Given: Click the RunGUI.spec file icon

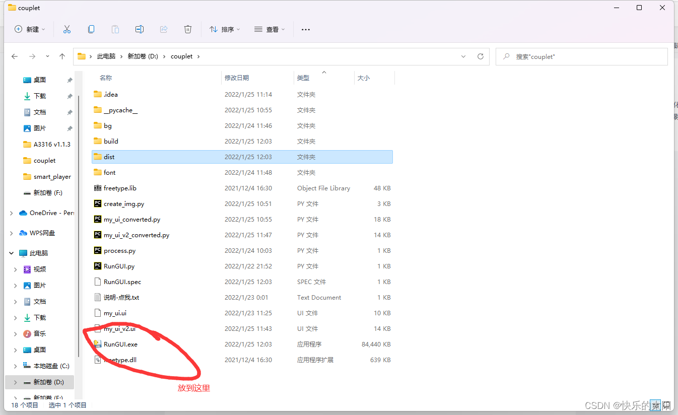Looking at the screenshot, I should click(98, 282).
